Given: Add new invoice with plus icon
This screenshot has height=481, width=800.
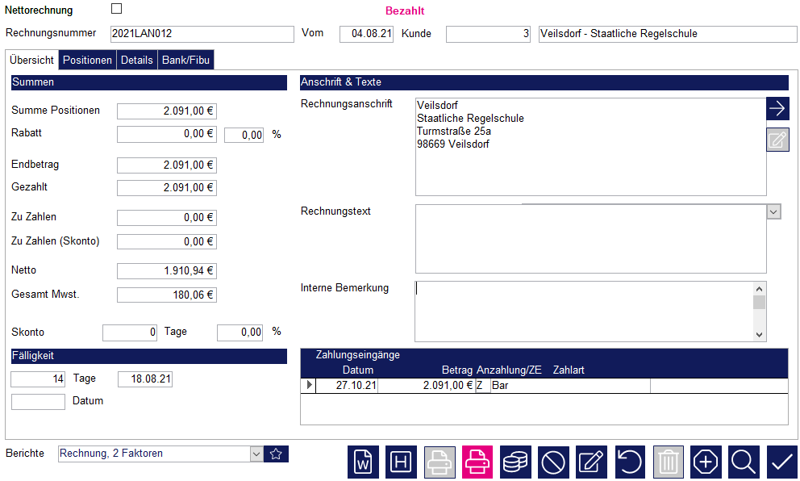Looking at the screenshot, I should click(706, 462).
